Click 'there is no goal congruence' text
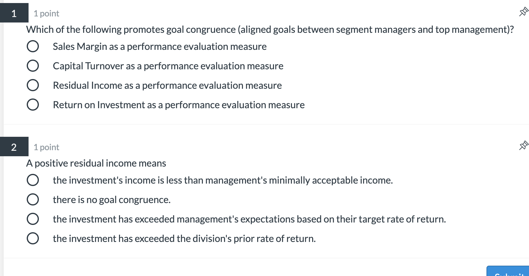Screen dimensions: 529x276 [111, 200]
